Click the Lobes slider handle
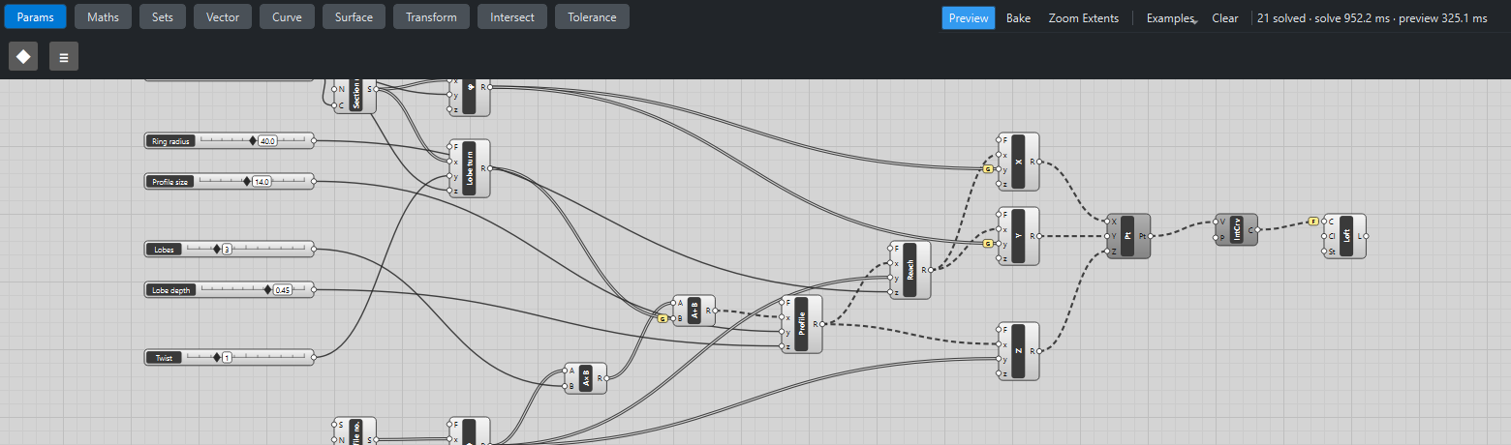The height and width of the screenshot is (445, 1511). (x=217, y=250)
